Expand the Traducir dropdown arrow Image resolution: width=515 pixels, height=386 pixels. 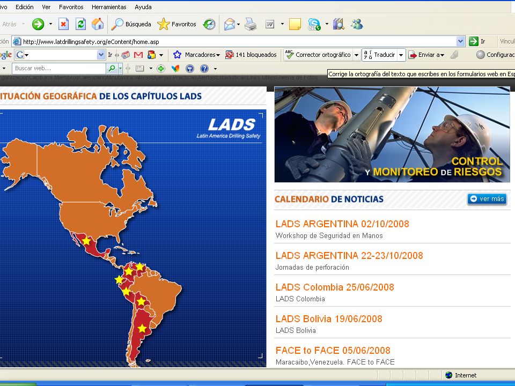401,55
